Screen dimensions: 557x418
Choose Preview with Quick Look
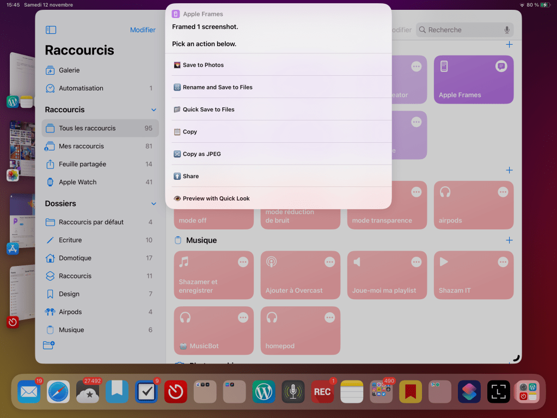[216, 198]
